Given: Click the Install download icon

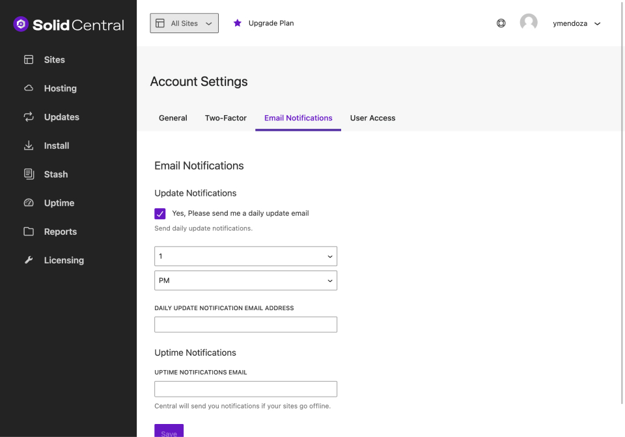Looking at the screenshot, I should click(29, 146).
